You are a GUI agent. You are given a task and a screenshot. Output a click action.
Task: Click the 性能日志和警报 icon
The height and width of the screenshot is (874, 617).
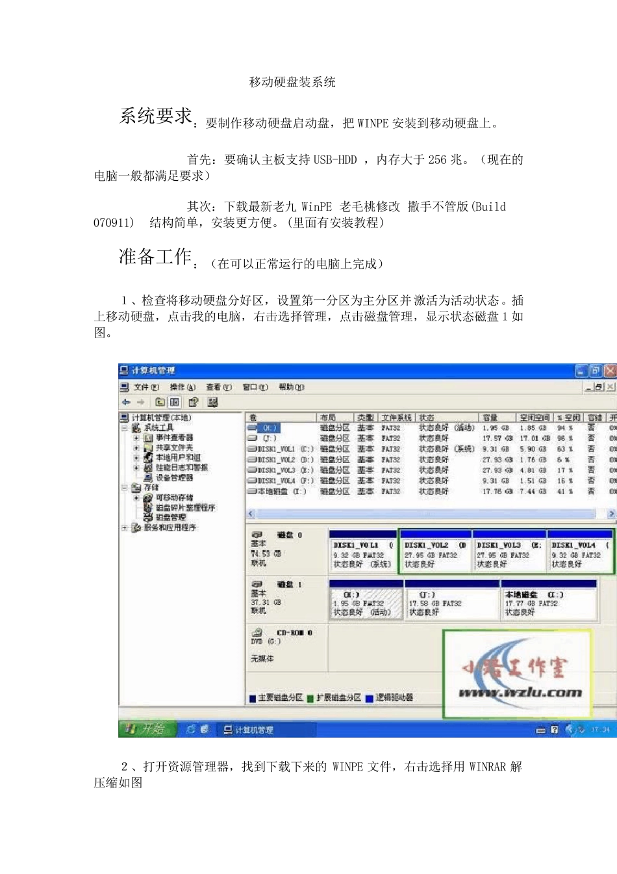tap(148, 468)
